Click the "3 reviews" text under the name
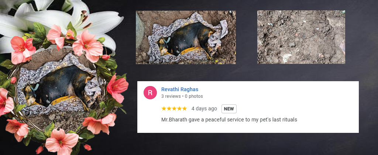The height and width of the screenshot is (155, 378). pyautogui.click(x=171, y=96)
